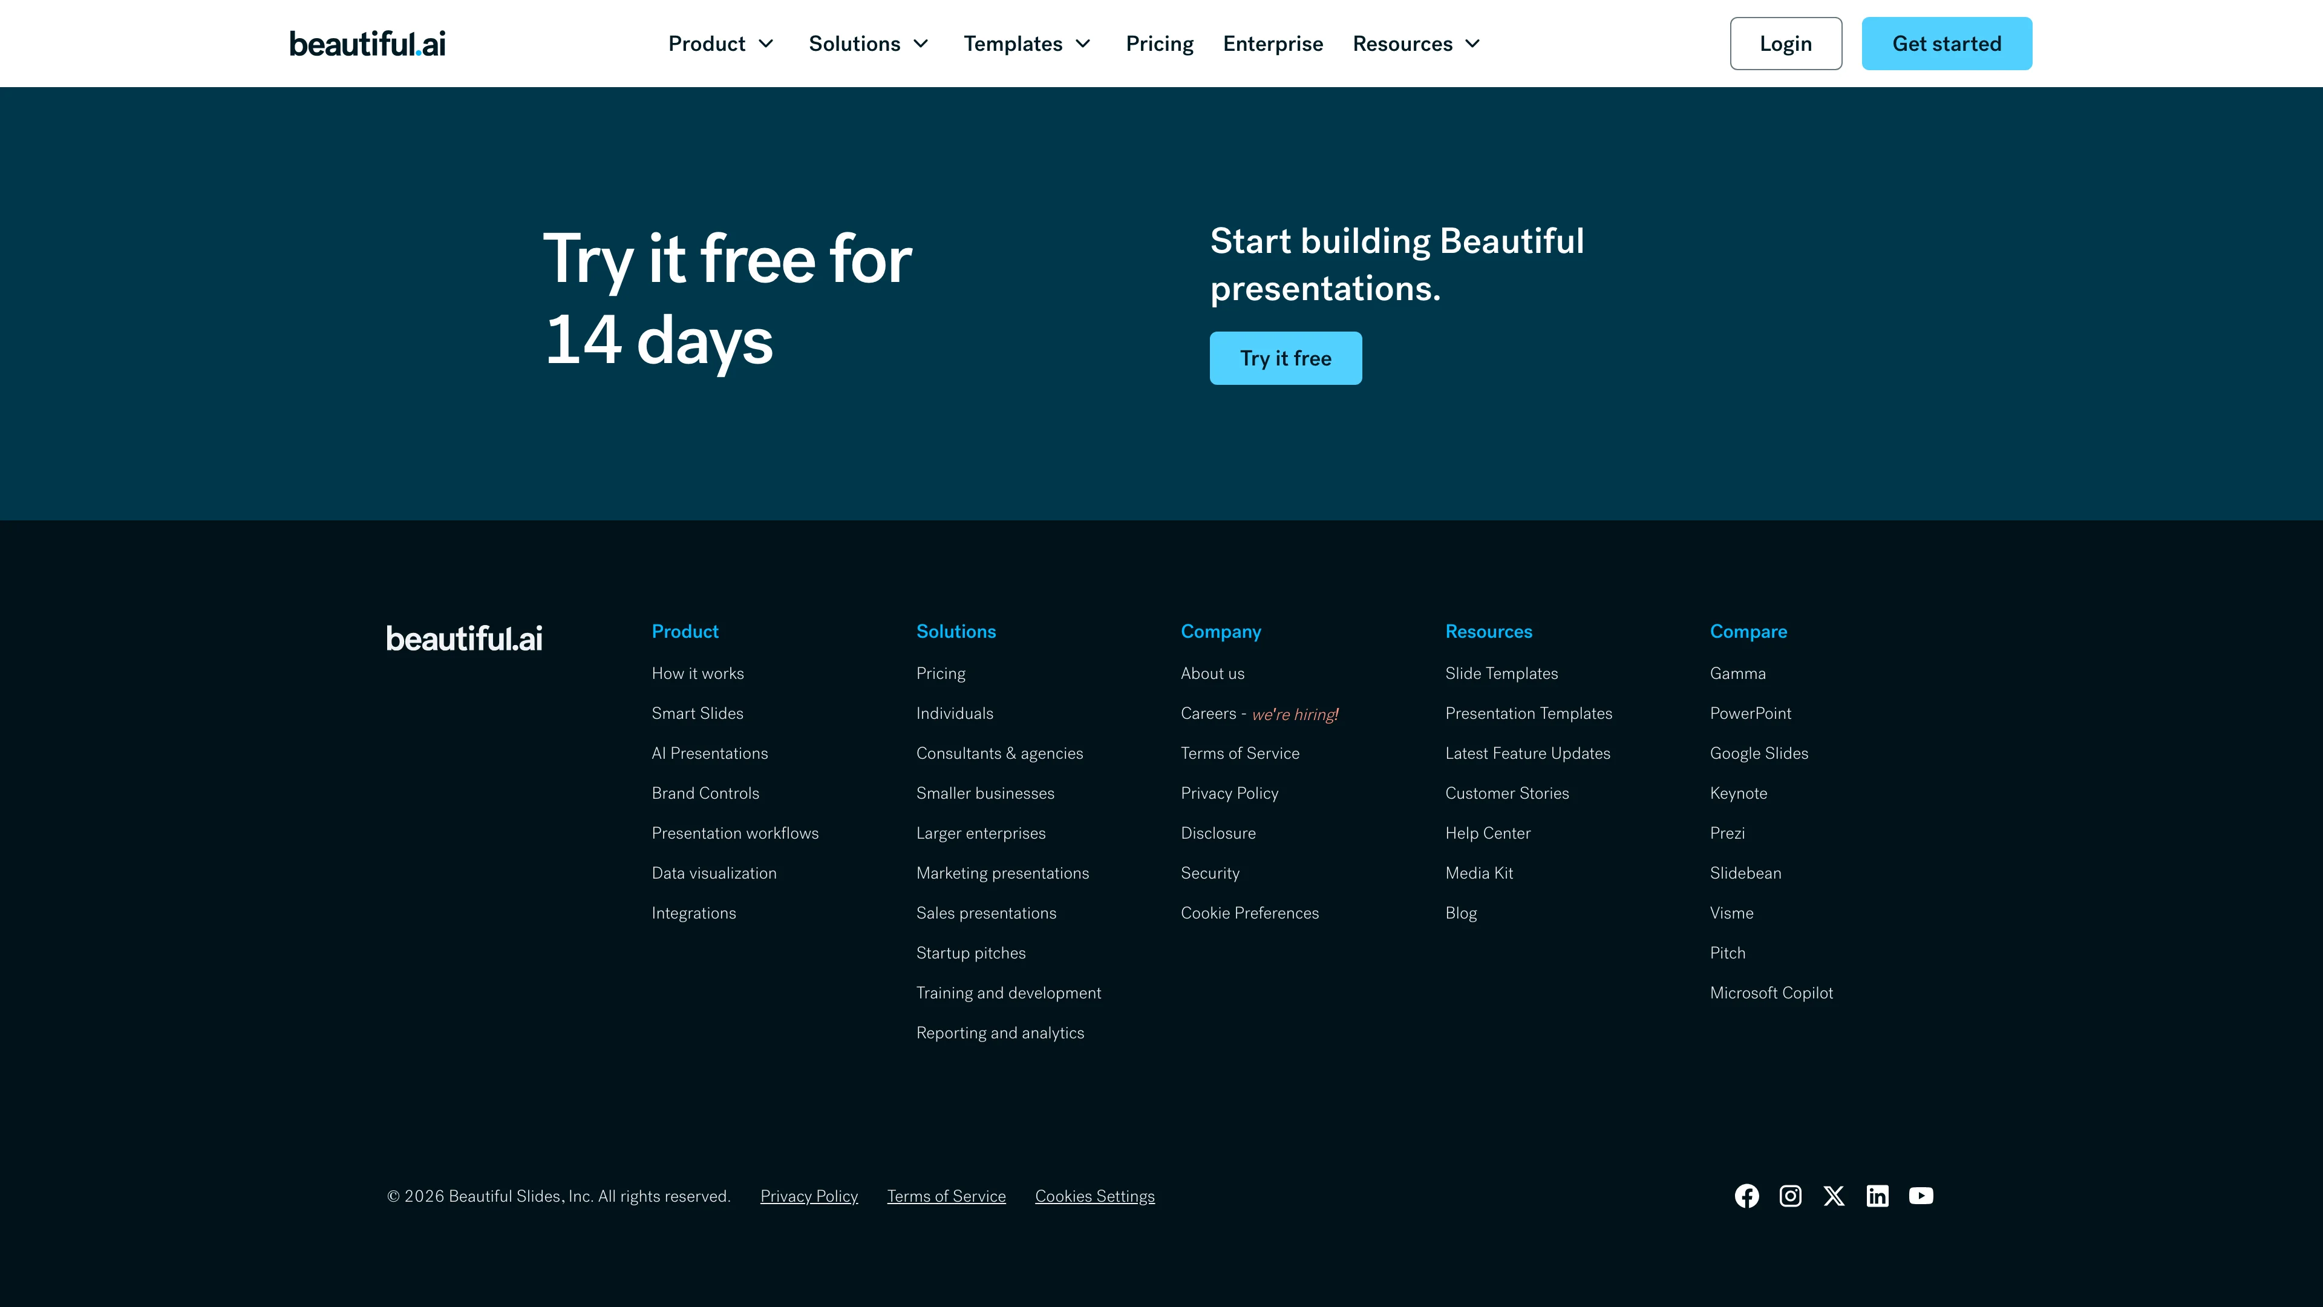Image resolution: width=2323 pixels, height=1307 pixels.
Task: Open underlined Privacy Policy in bottom bar
Action: click(809, 1196)
